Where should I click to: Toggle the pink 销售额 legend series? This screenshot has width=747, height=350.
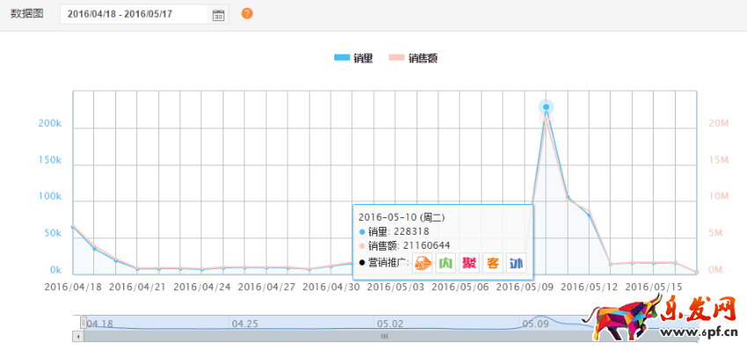(414, 58)
